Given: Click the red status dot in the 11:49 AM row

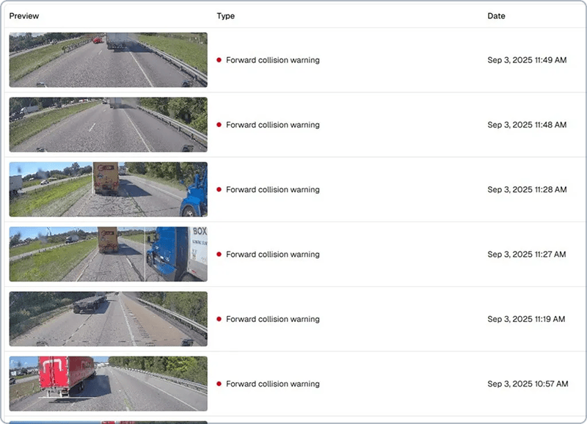Looking at the screenshot, I should click(x=219, y=60).
